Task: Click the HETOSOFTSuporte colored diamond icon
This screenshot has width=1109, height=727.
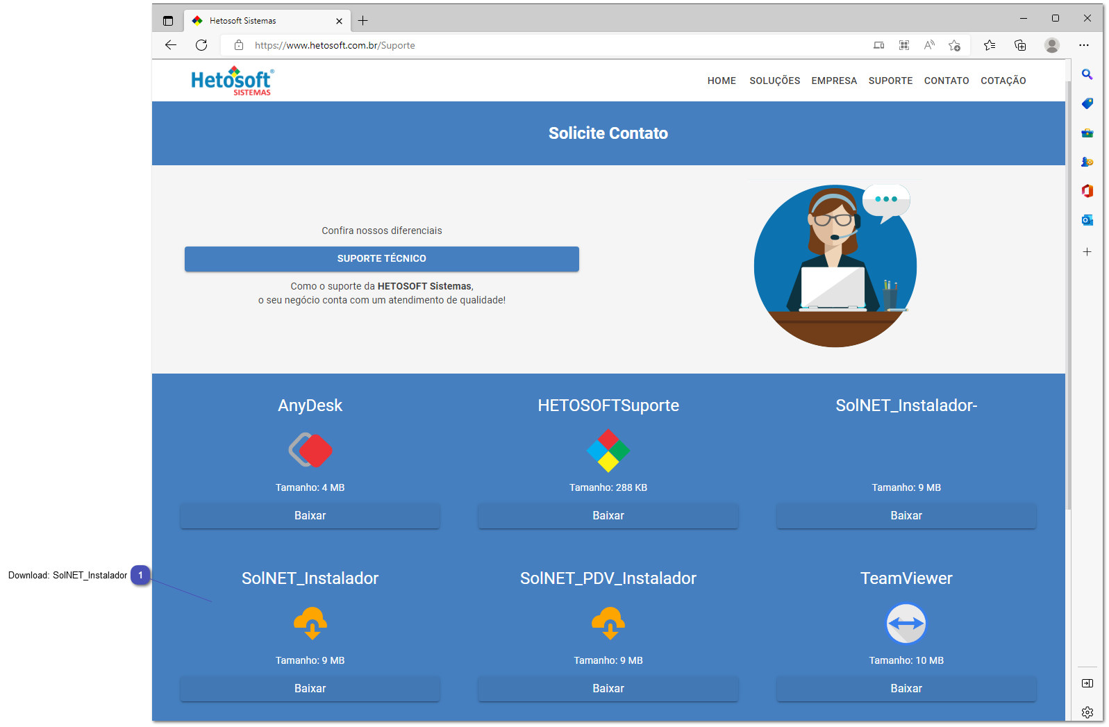Action: click(608, 450)
